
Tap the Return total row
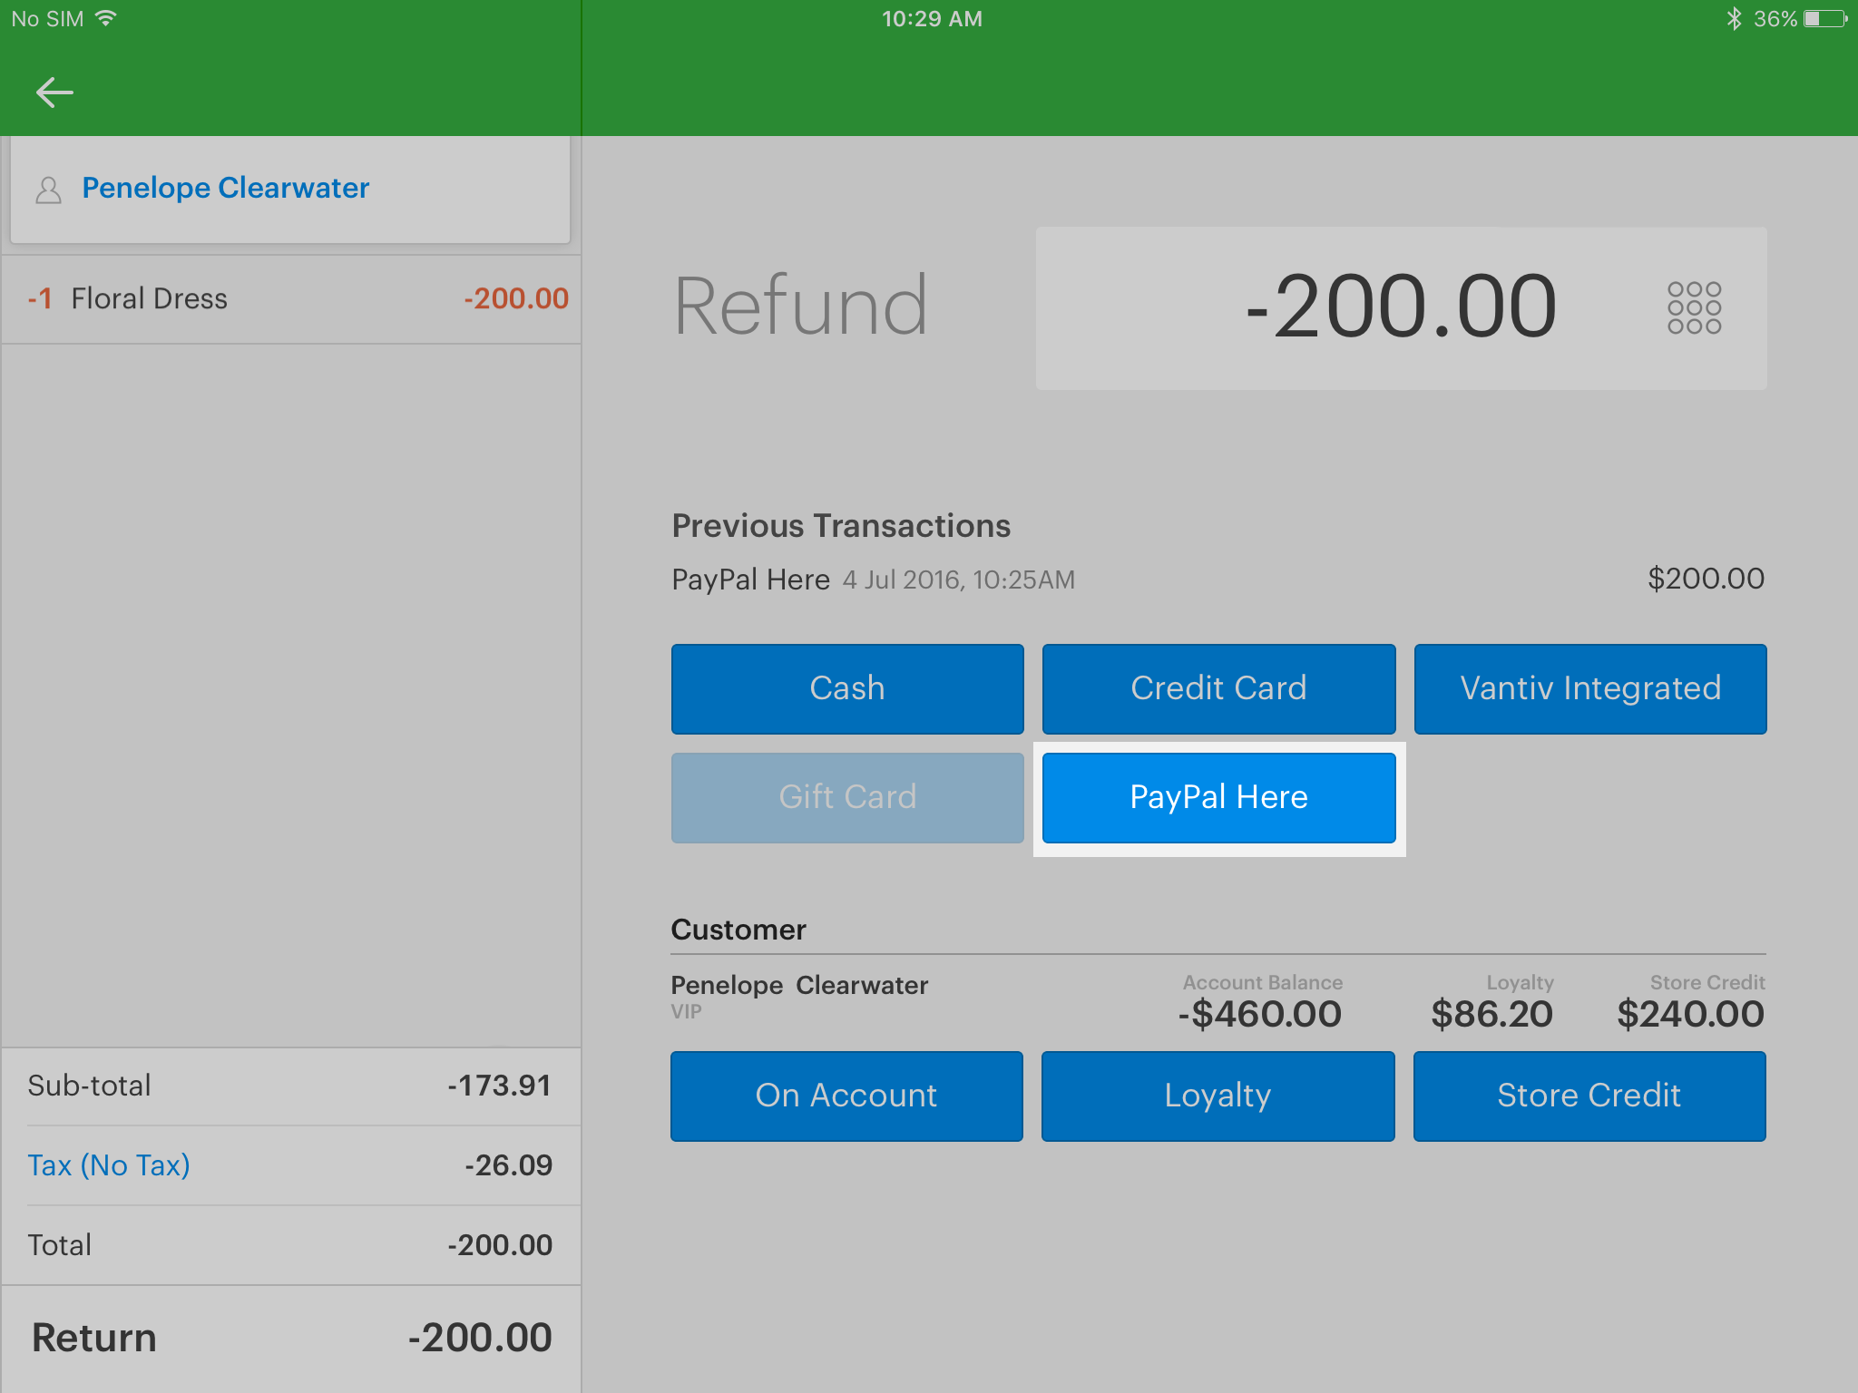coord(290,1339)
